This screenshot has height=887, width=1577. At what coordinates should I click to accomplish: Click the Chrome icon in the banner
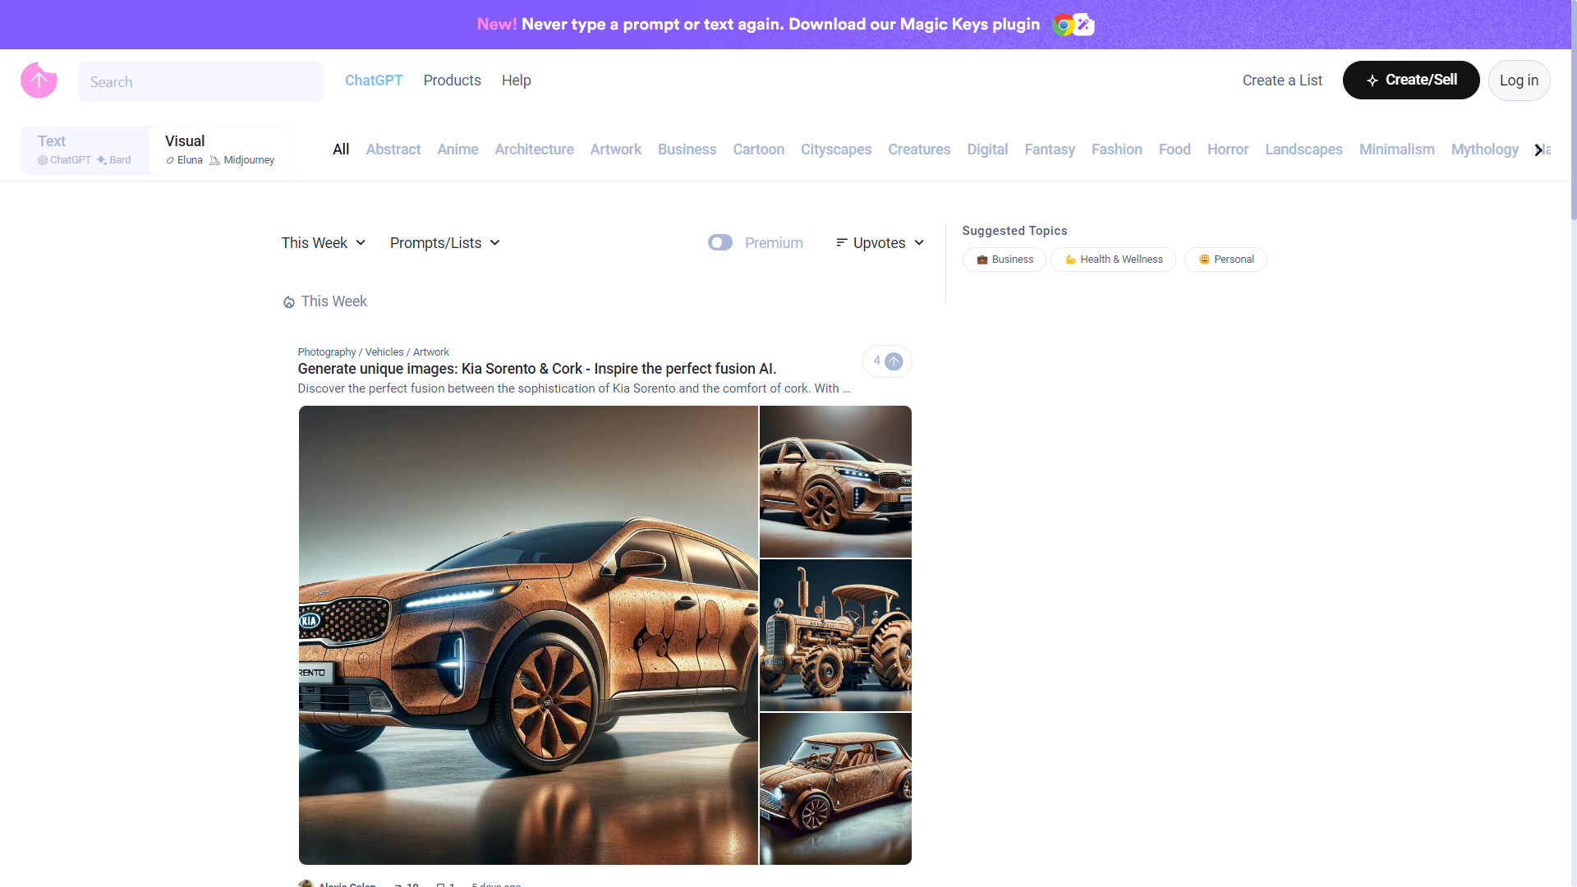(1064, 25)
